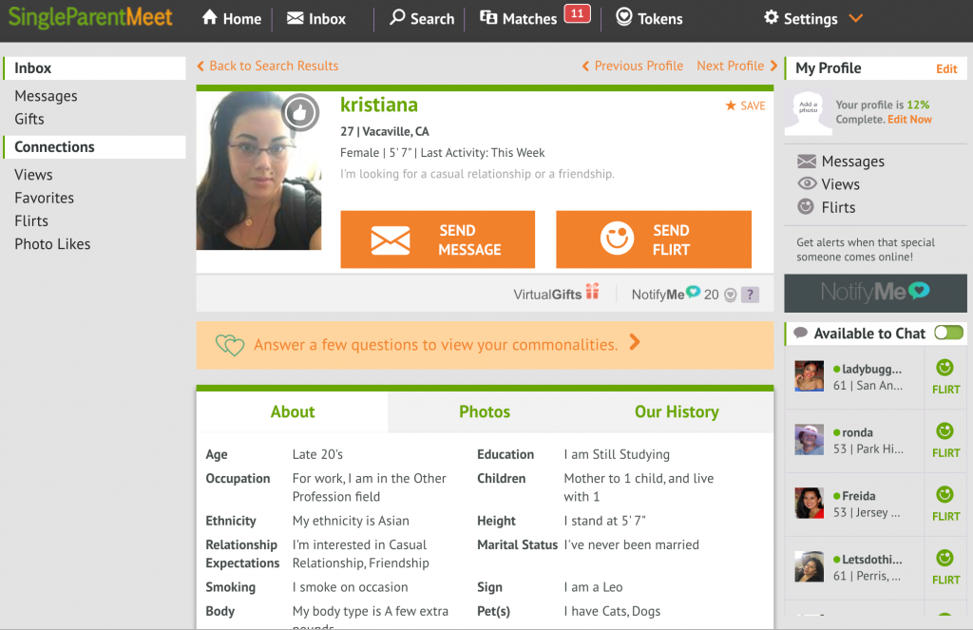Send a flirt to Letsdothi
The image size is (973, 630).
(945, 567)
